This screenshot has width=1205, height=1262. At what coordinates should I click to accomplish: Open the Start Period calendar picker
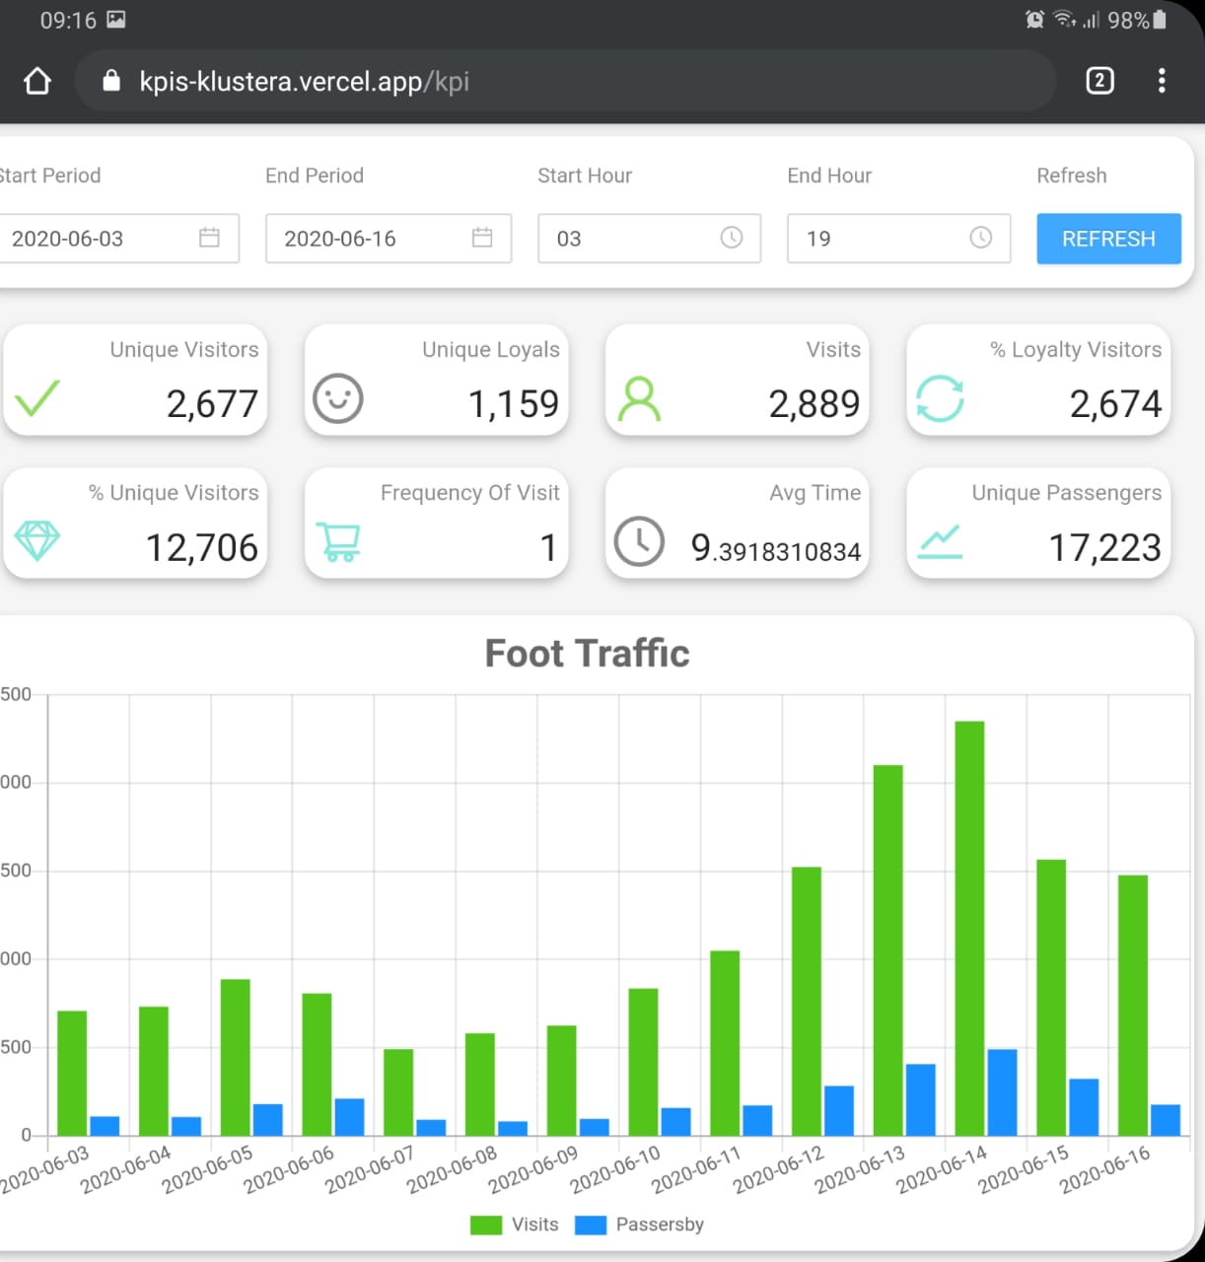(208, 238)
